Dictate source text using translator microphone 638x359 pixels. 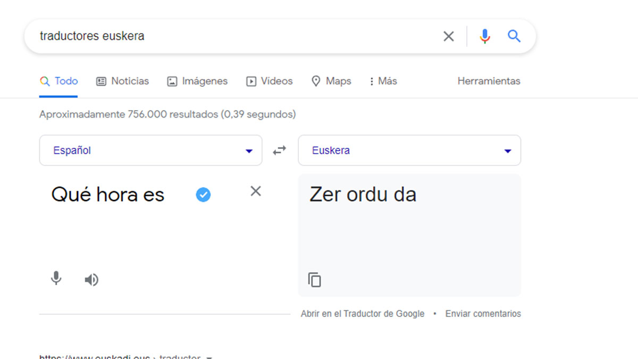56,279
